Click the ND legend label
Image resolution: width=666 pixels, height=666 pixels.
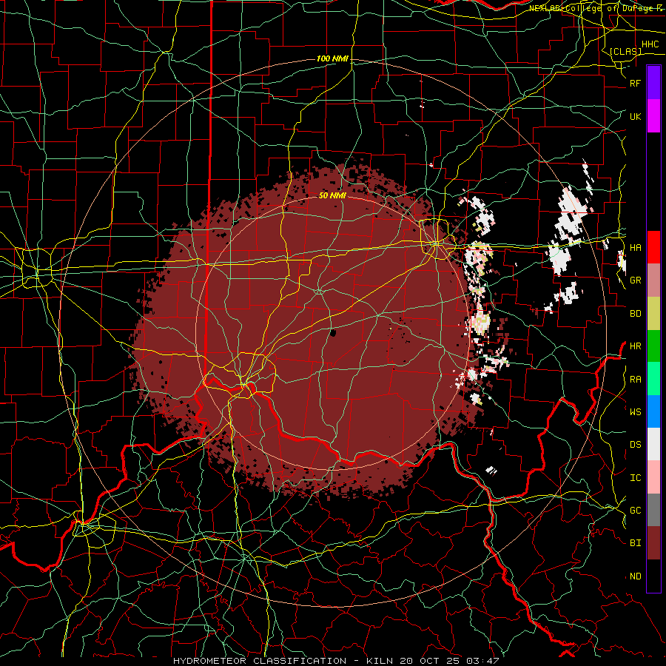pyautogui.click(x=635, y=576)
